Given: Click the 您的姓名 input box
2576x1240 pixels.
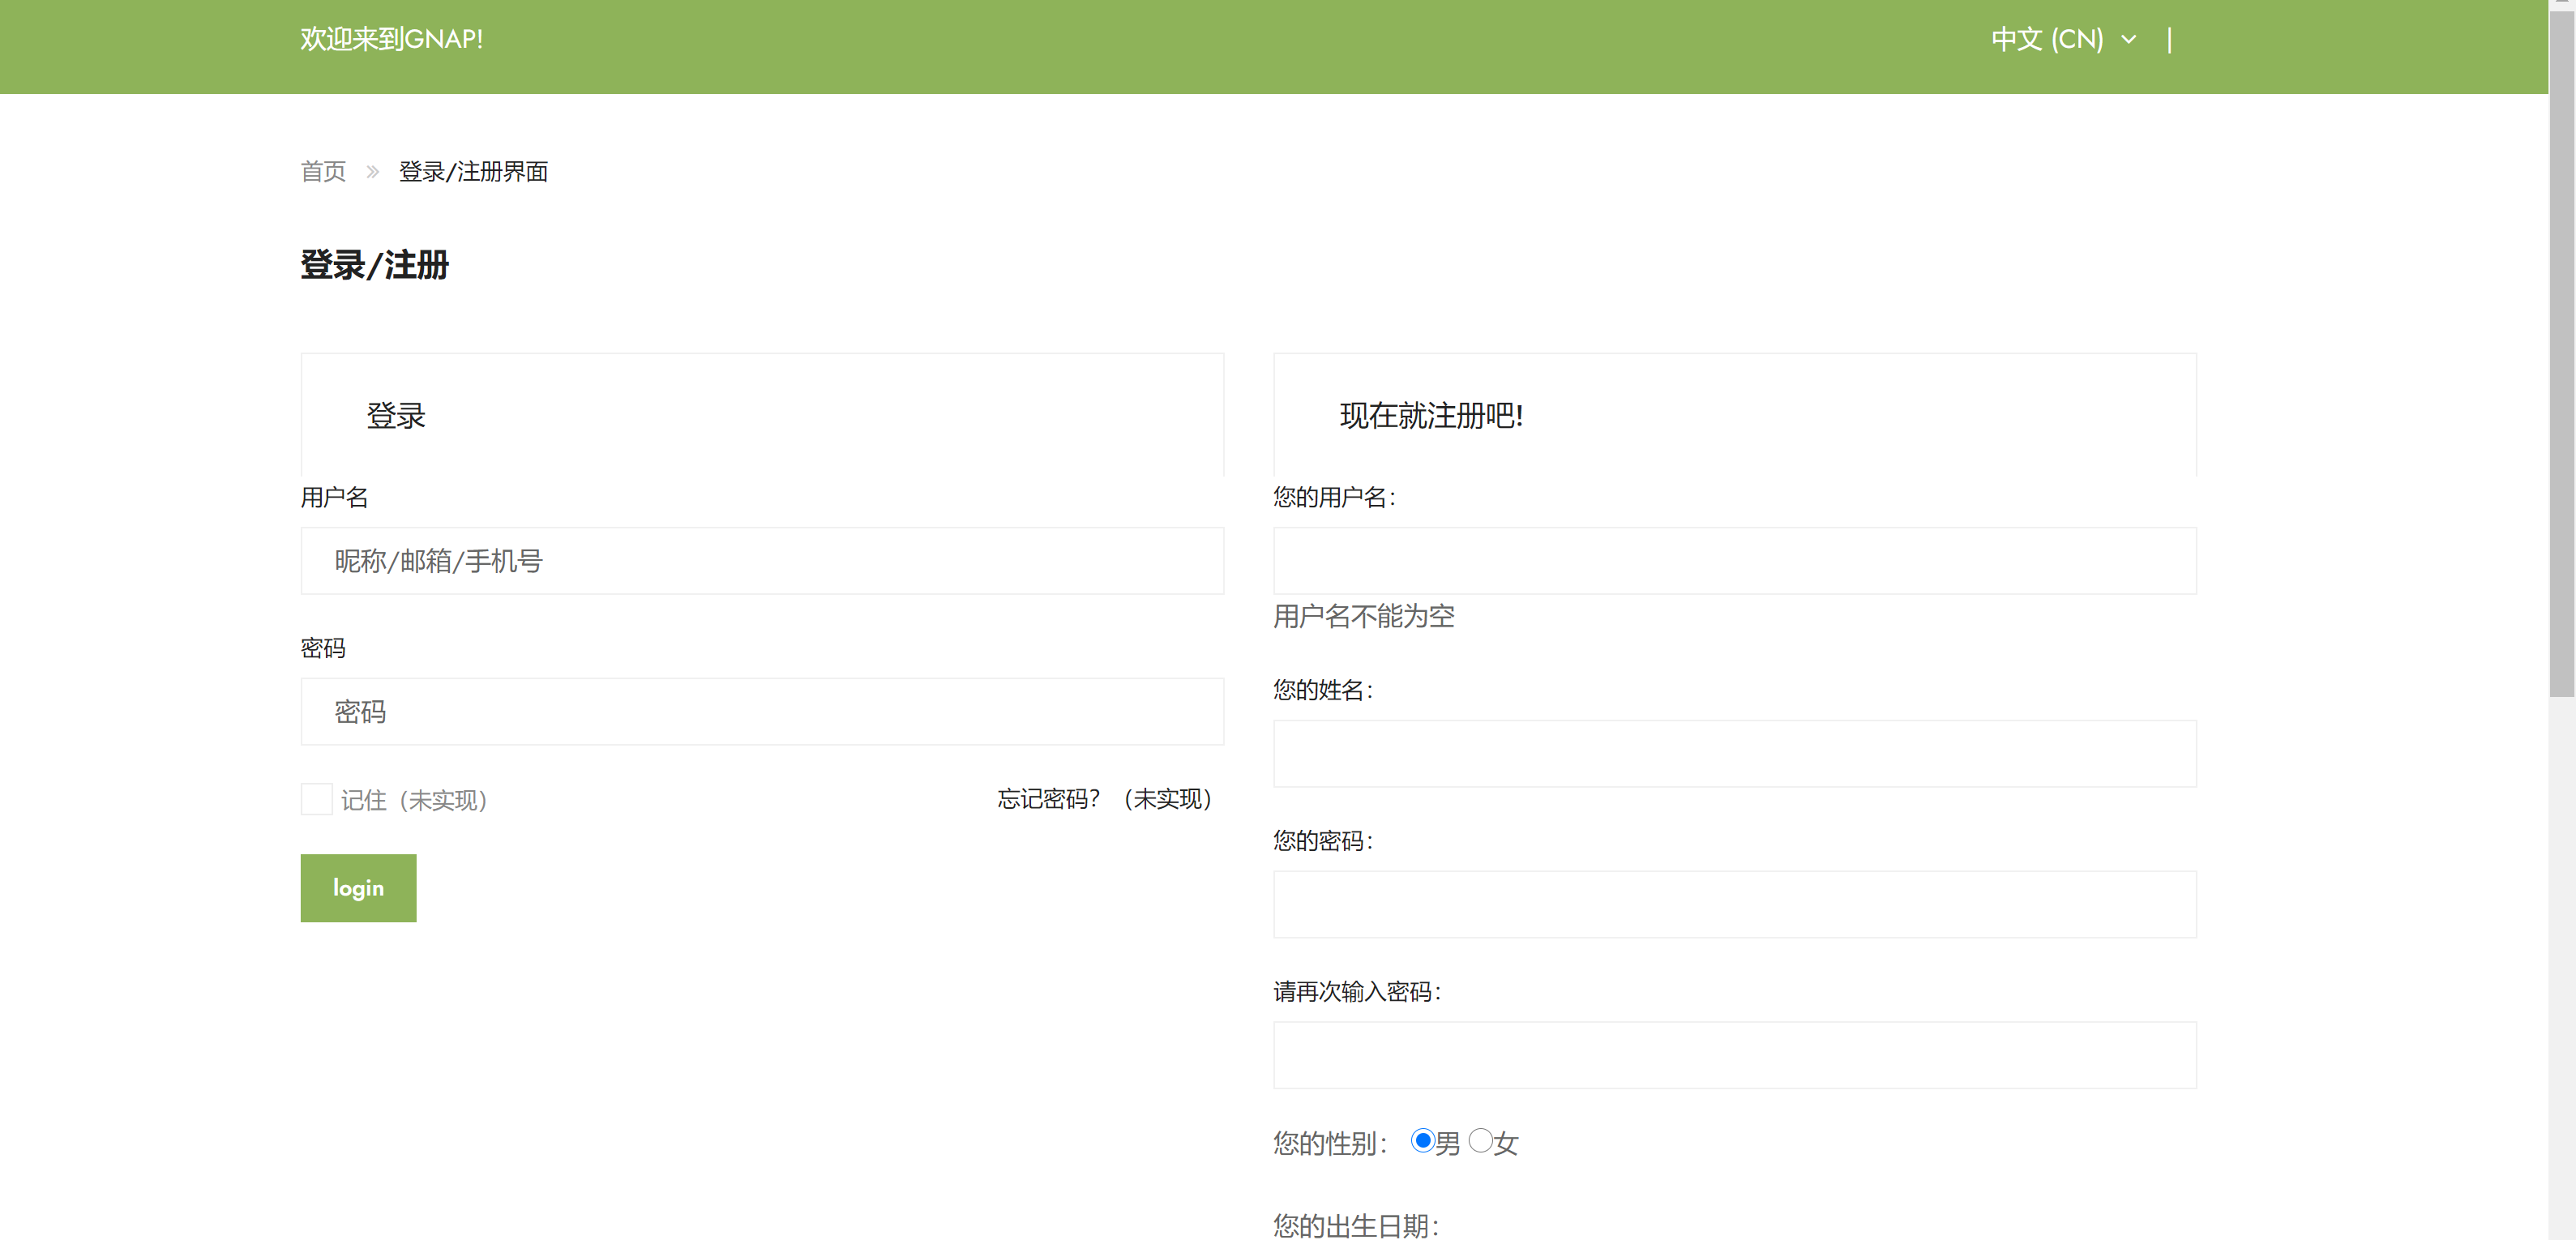Looking at the screenshot, I should click(x=1734, y=754).
